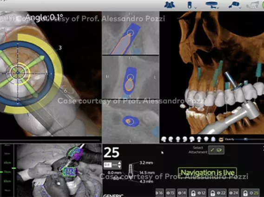
Task: Click the 14.5 mm implant length value
Action: pos(147,173)
